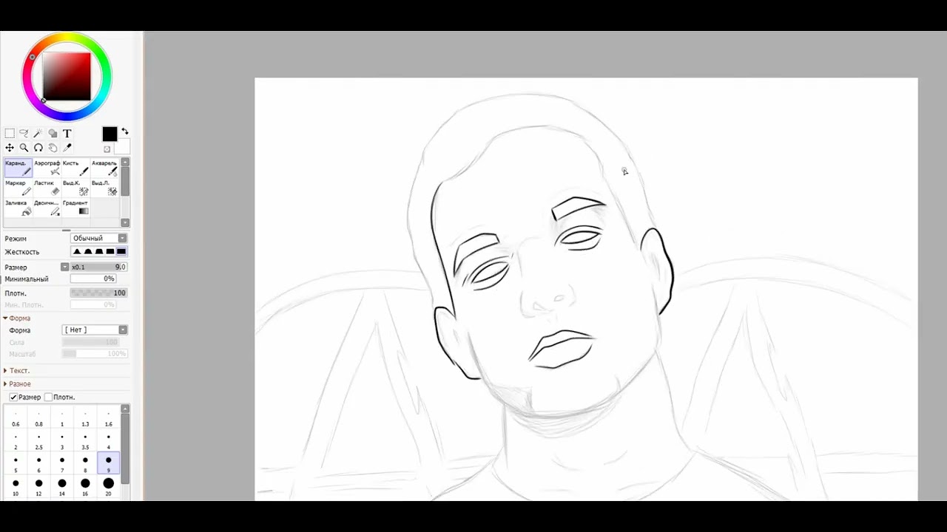Open the Размер multiplier dropdown arrow

pos(64,267)
